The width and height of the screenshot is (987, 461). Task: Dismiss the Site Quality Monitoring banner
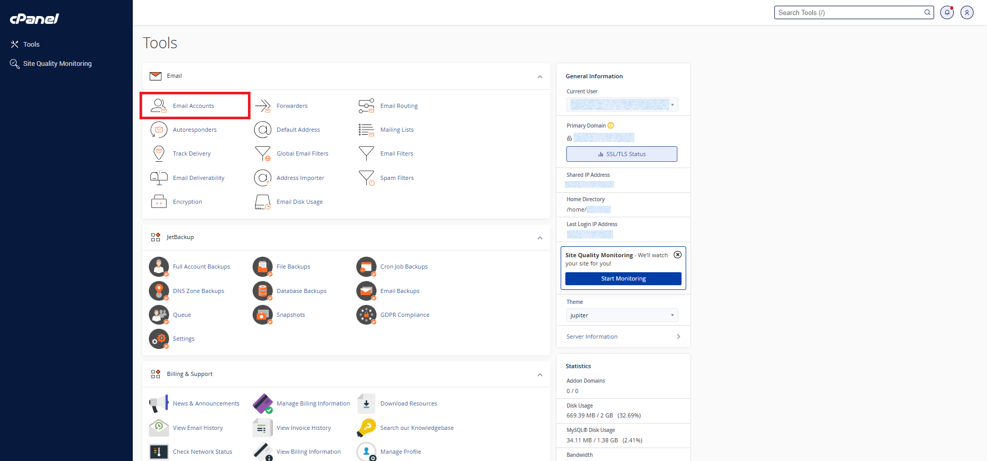click(677, 255)
